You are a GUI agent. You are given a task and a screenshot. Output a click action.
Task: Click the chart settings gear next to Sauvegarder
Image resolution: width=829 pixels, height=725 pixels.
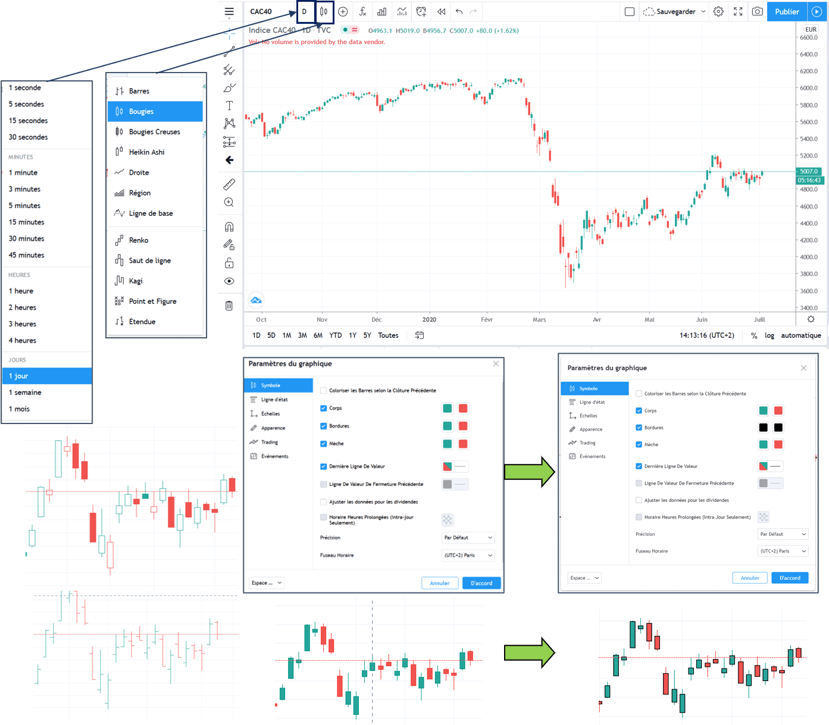pos(718,11)
